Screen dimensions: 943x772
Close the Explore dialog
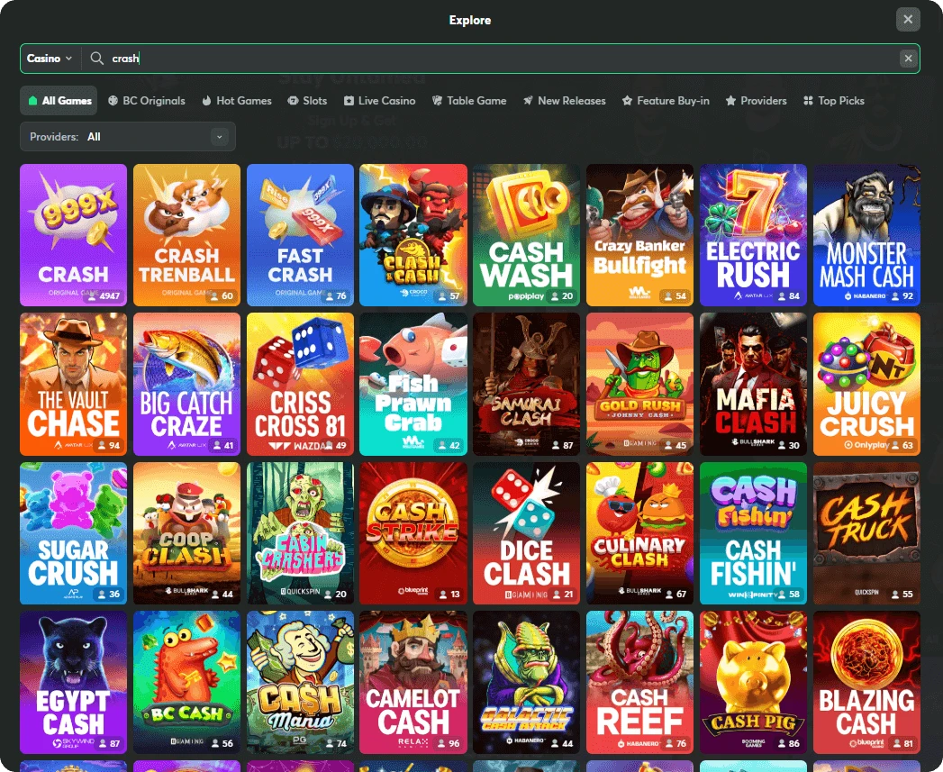908,19
